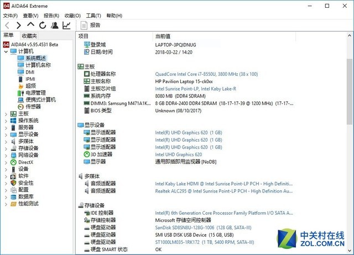Click the QuadCore Intel Core i7-8550U link
The height and width of the screenshot is (255, 354).
point(200,74)
